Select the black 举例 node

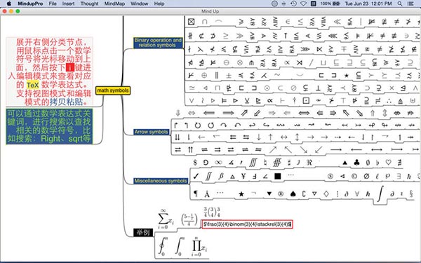pyautogui.click(x=143, y=232)
